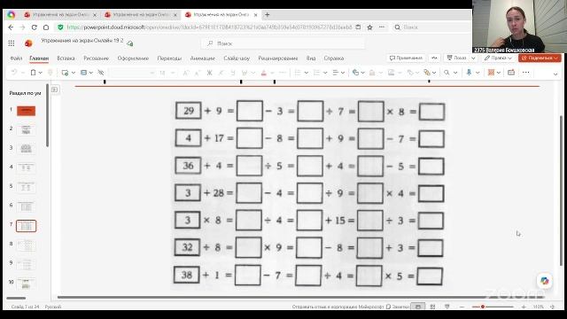Click the Dictate microphone icon
Screen dimensions: 567x319
(x=469, y=73)
